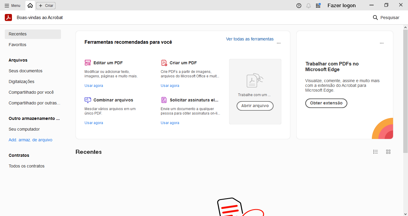Switch Recentes to grid thumbnail view
This screenshot has height=216, width=408.
tap(388, 152)
